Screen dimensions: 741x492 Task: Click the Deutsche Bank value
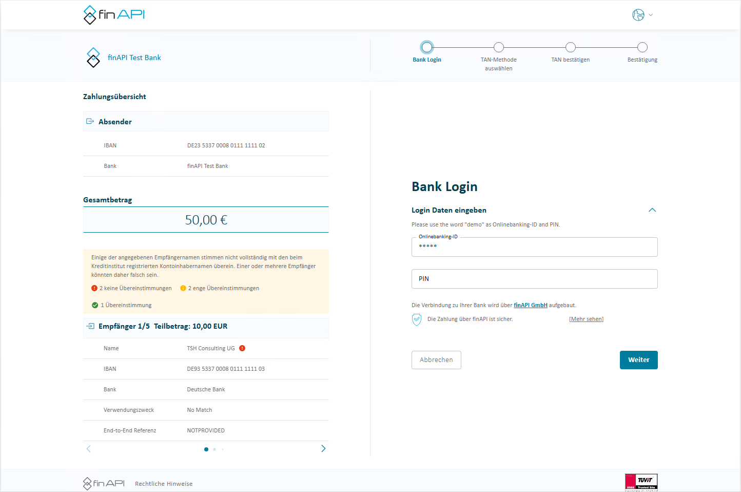coord(206,389)
